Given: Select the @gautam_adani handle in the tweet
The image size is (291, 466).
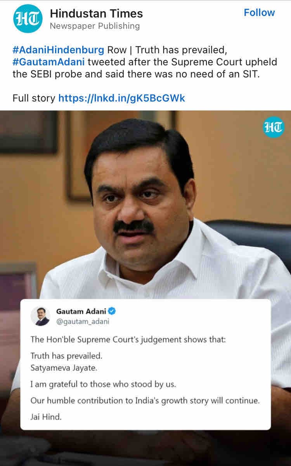Looking at the screenshot, I should tap(83, 321).
